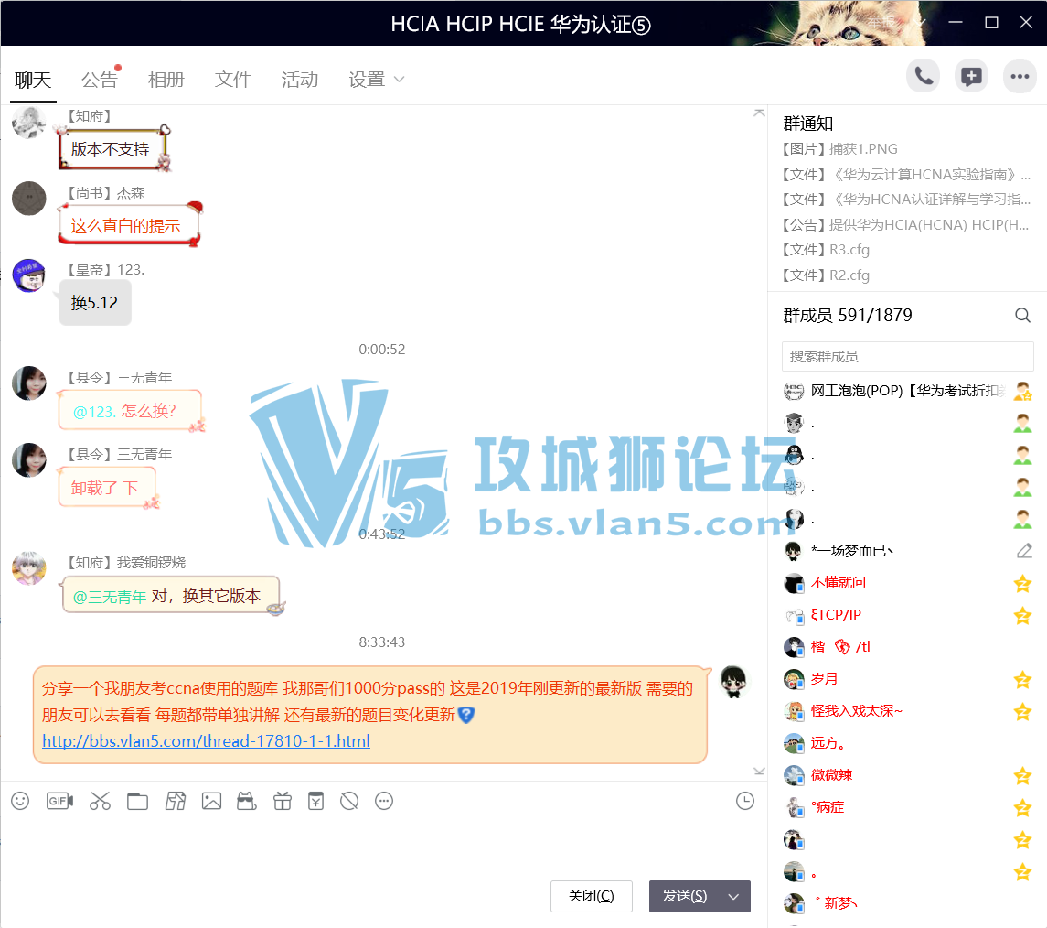Click the owner badge icon beside 网工泡泡(POP)
This screenshot has width=1047, height=928.
point(1022,391)
